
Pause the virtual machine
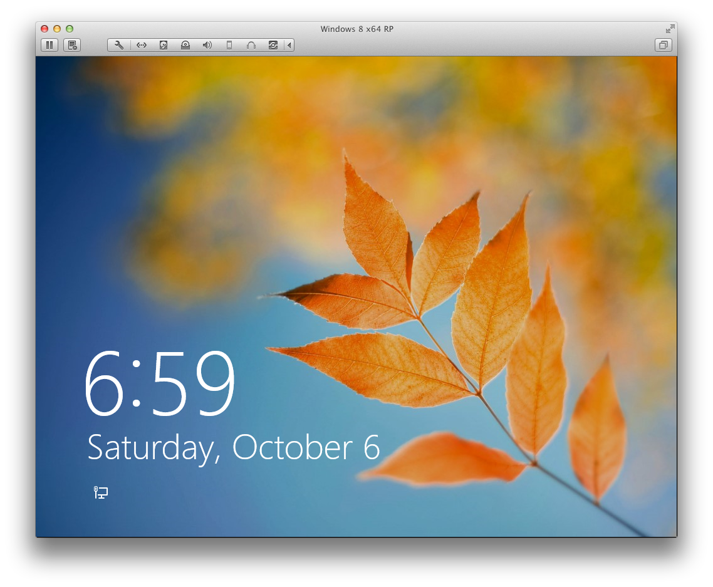pyautogui.click(x=49, y=45)
